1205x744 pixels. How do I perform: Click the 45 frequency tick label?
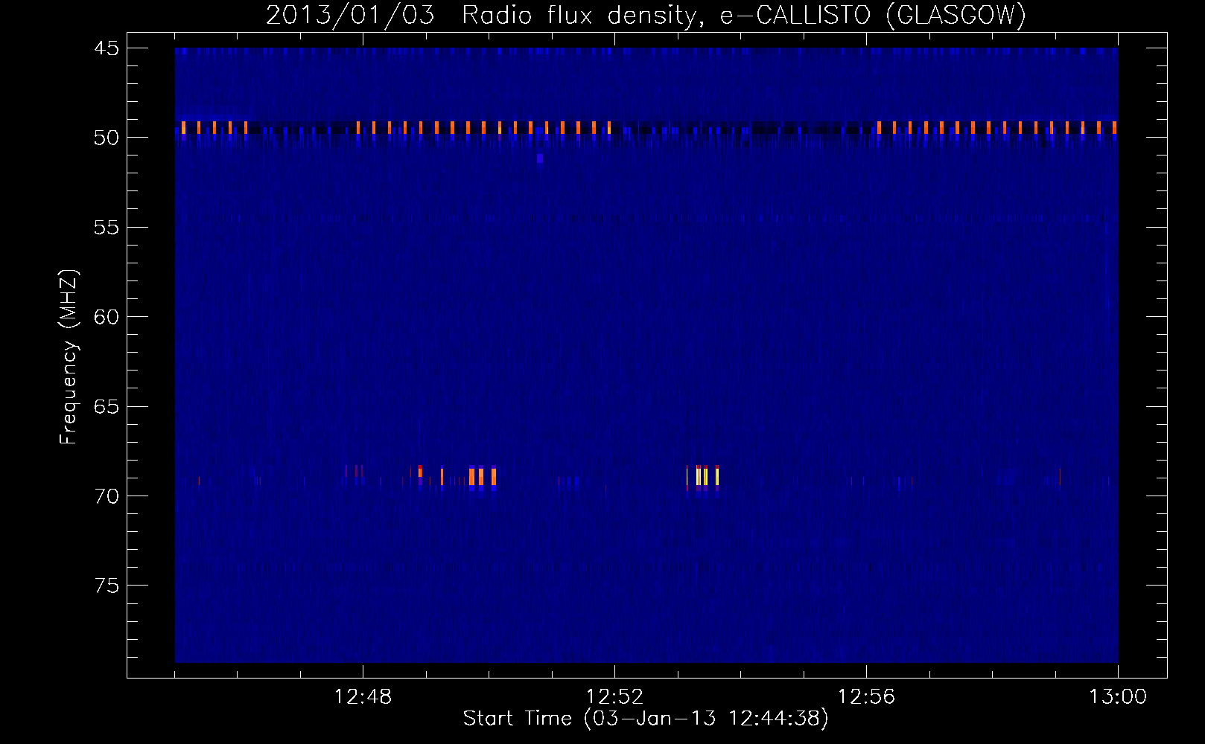(x=106, y=48)
